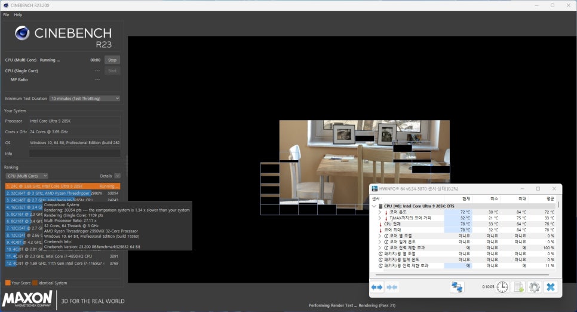Click the HWiNFO log file icon
The width and height of the screenshot is (577, 312).
point(518,287)
